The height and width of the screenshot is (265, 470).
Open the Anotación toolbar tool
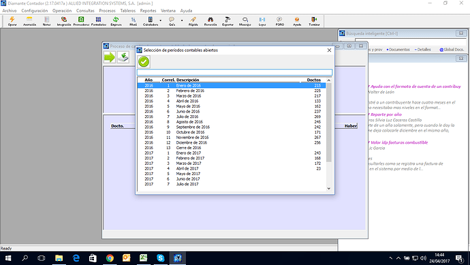tap(29, 21)
